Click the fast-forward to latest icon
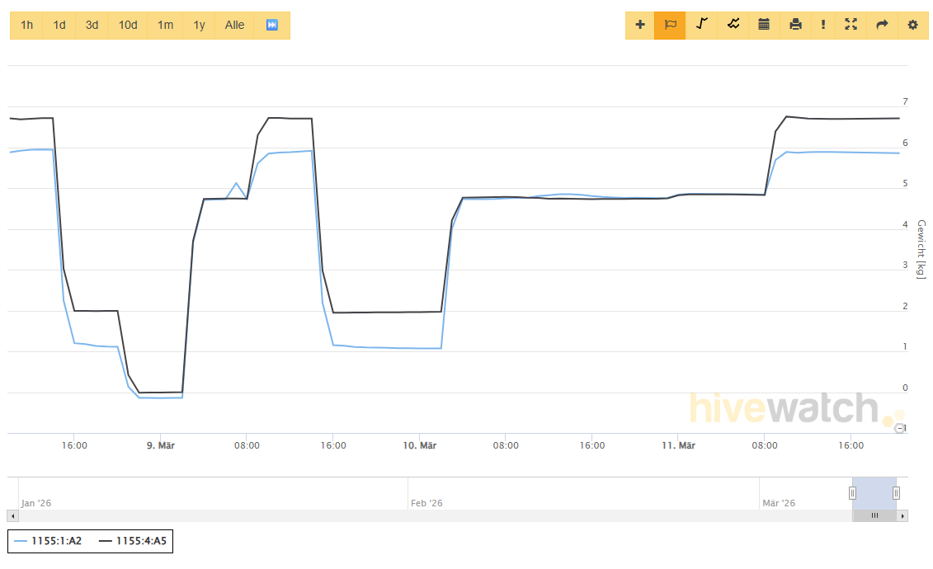933x569 pixels. (272, 25)
